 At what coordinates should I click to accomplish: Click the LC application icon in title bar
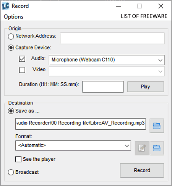tap(6, 6)
